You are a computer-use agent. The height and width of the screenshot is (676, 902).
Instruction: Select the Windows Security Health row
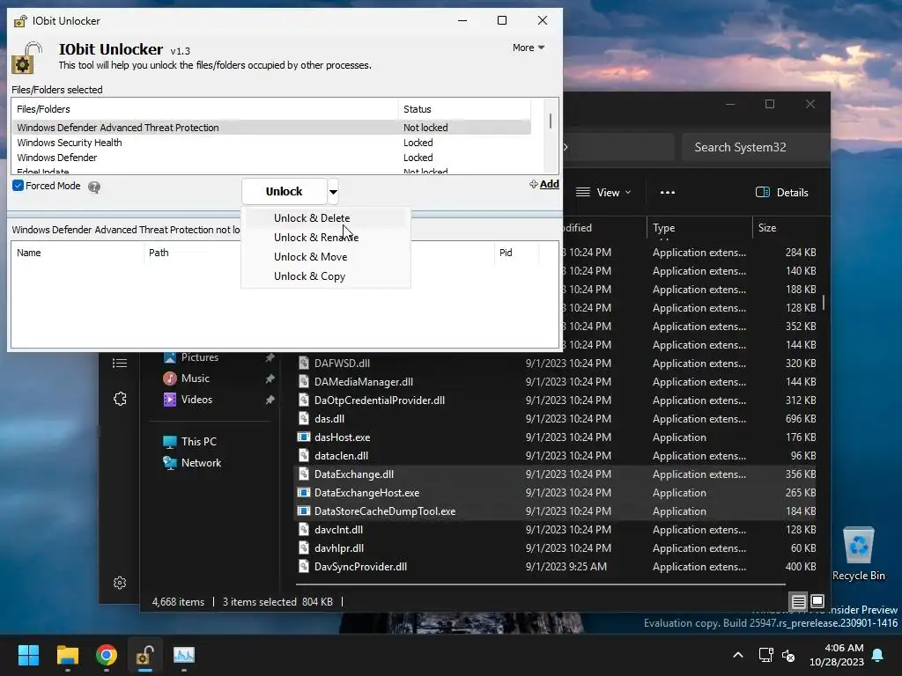tap(271, 143)
